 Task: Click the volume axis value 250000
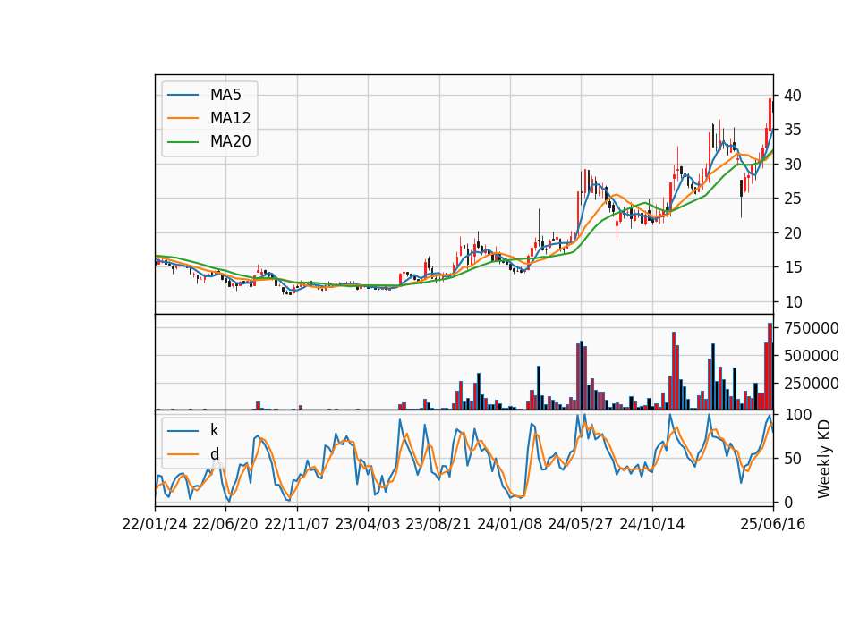coord(812,384)
